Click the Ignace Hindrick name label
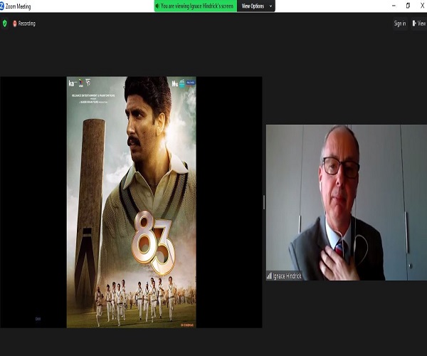427x356 pixels. point(287,276)
